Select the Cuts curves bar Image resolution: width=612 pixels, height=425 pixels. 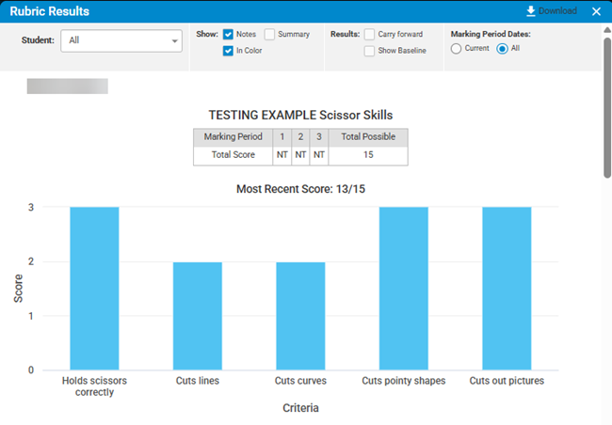(300, 315)
